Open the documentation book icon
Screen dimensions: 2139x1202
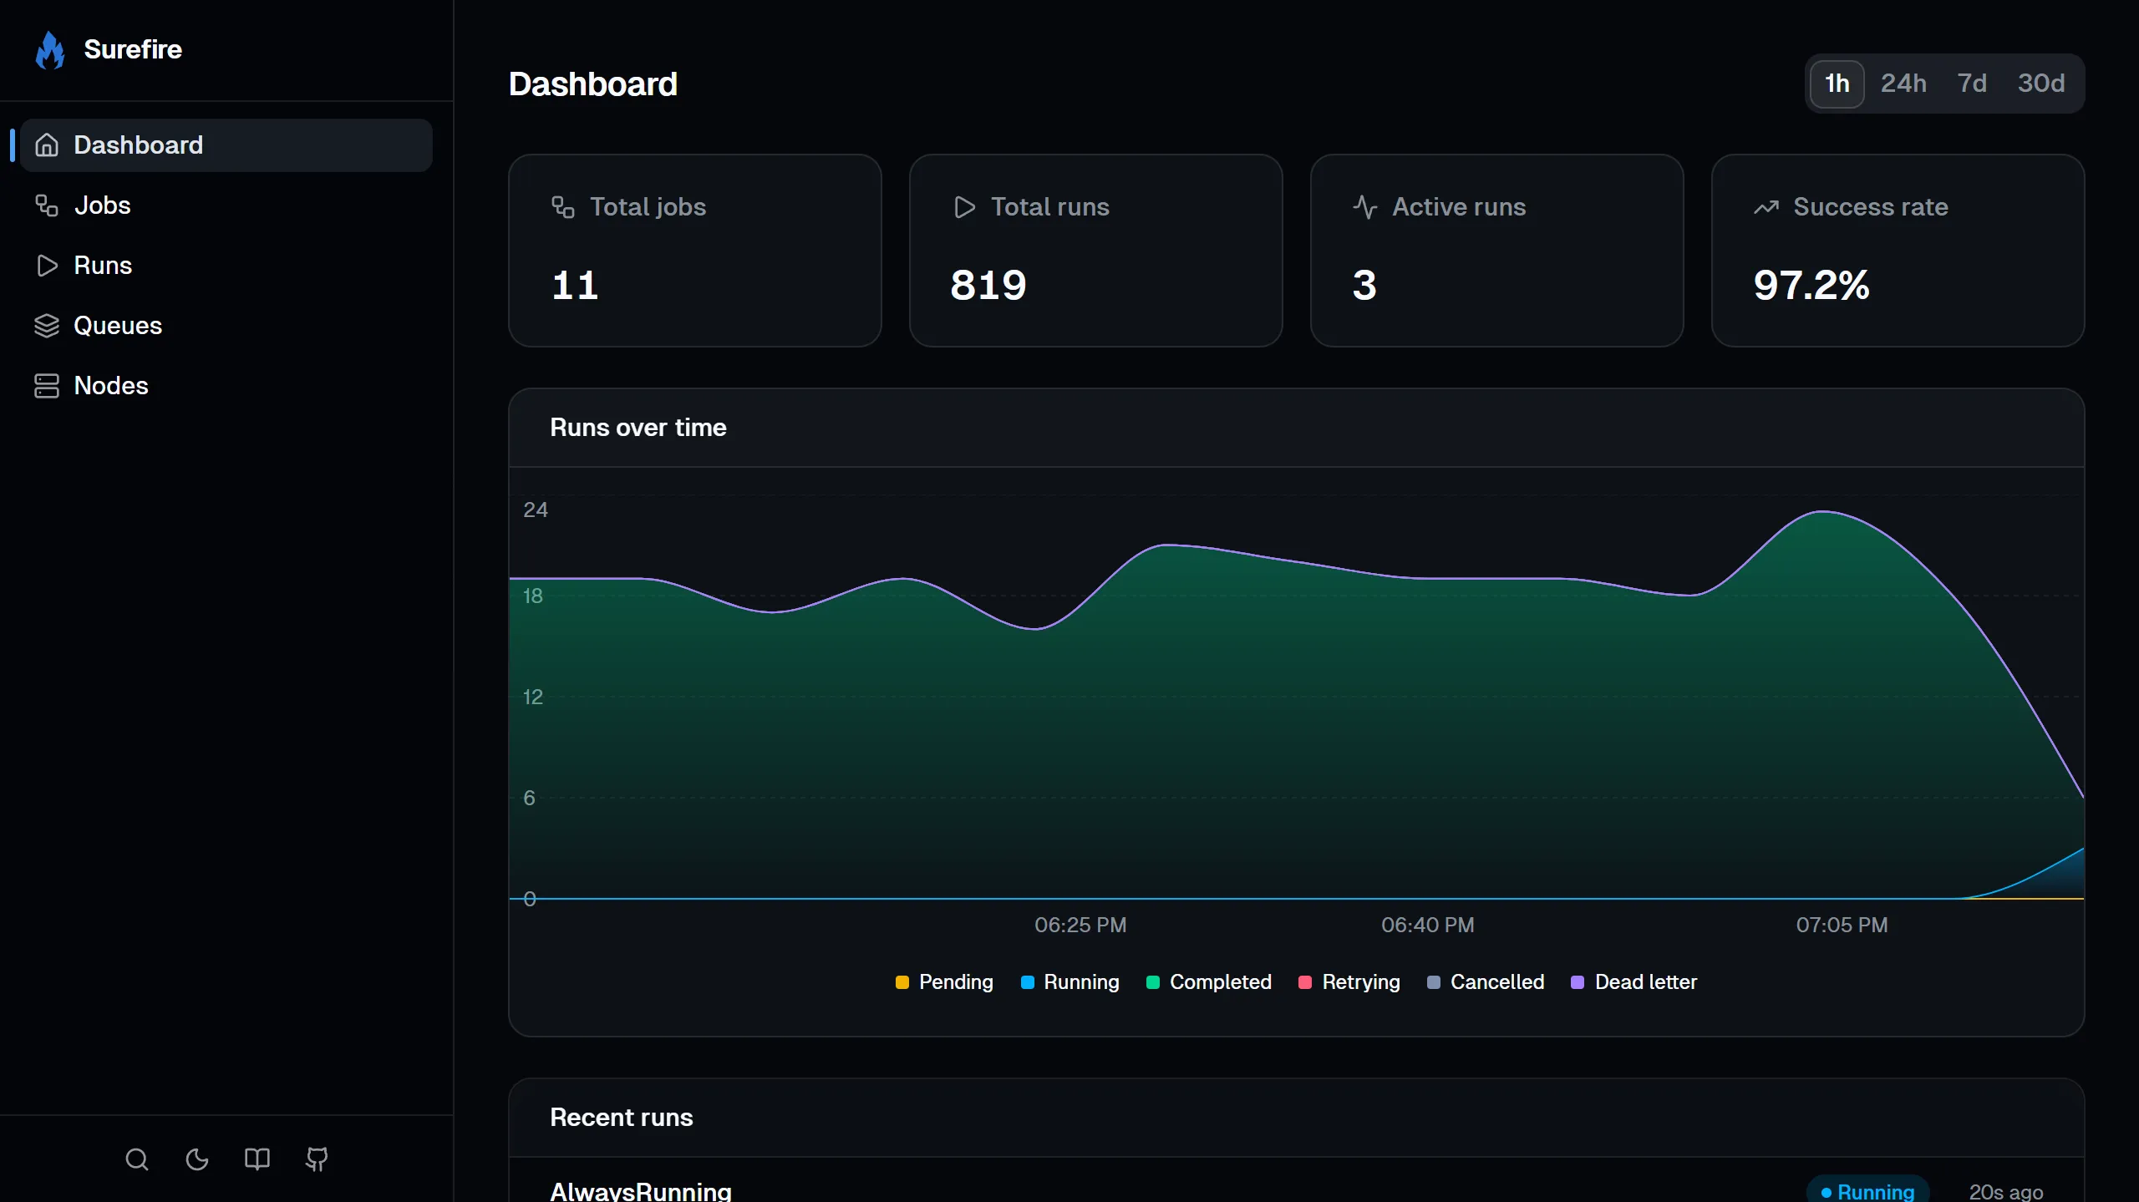click(257, 1159)
